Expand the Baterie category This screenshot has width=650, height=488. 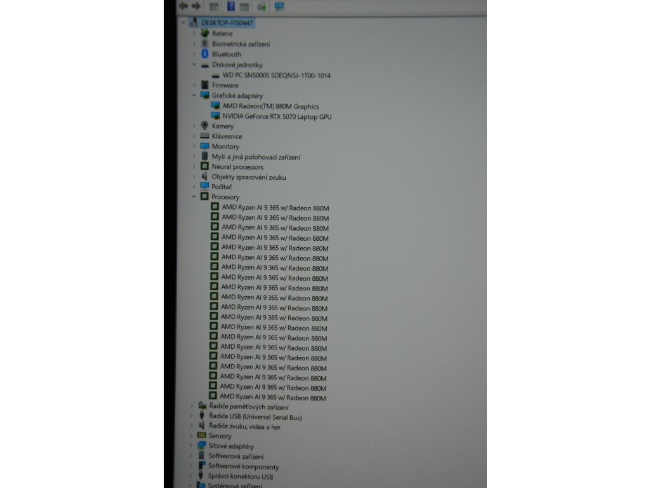(x=194, y=33)
